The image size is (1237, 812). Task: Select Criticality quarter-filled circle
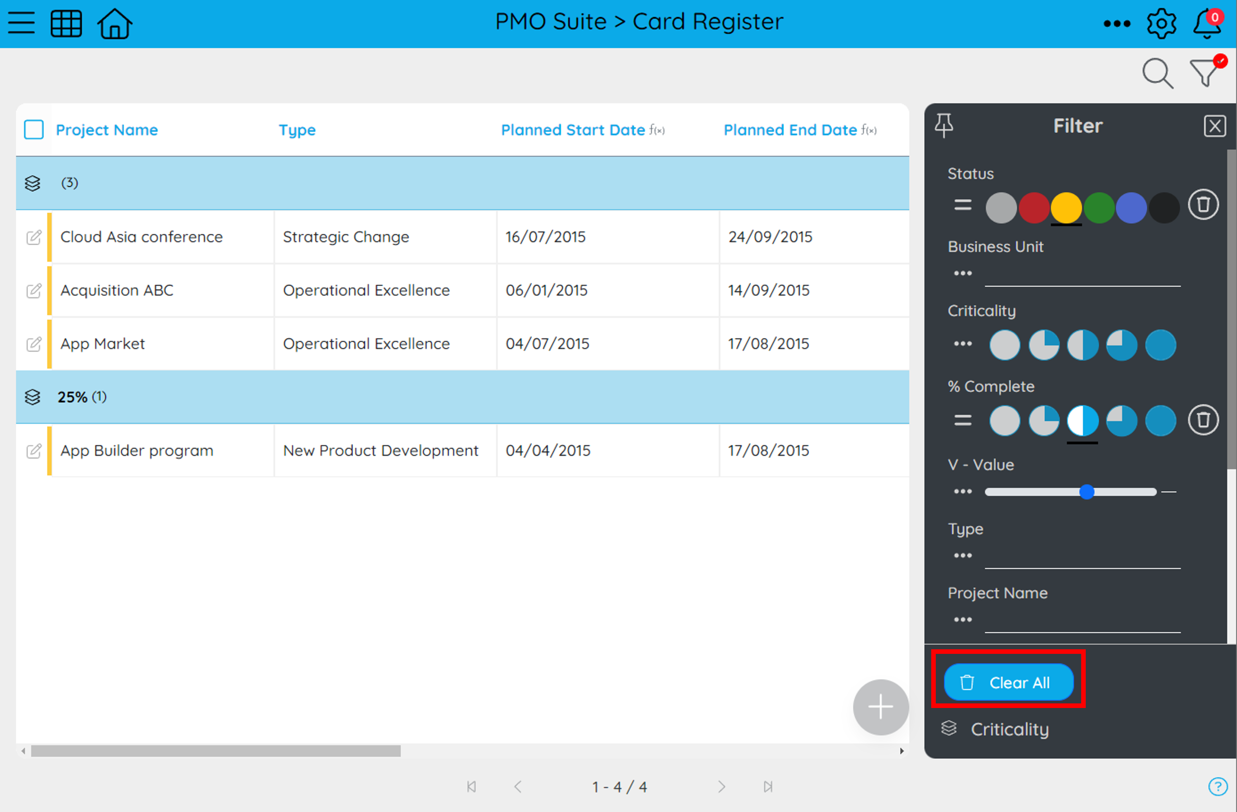[1044, 345]
